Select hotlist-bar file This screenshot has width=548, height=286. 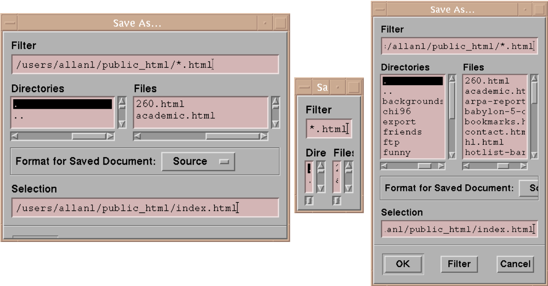coord(495,153)
